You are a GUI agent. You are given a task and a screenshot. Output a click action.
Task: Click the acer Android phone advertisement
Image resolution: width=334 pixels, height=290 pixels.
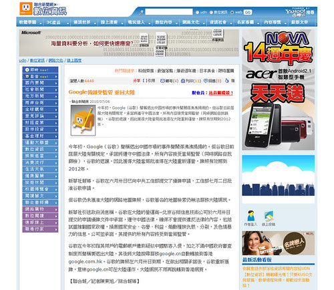[279, 109]
